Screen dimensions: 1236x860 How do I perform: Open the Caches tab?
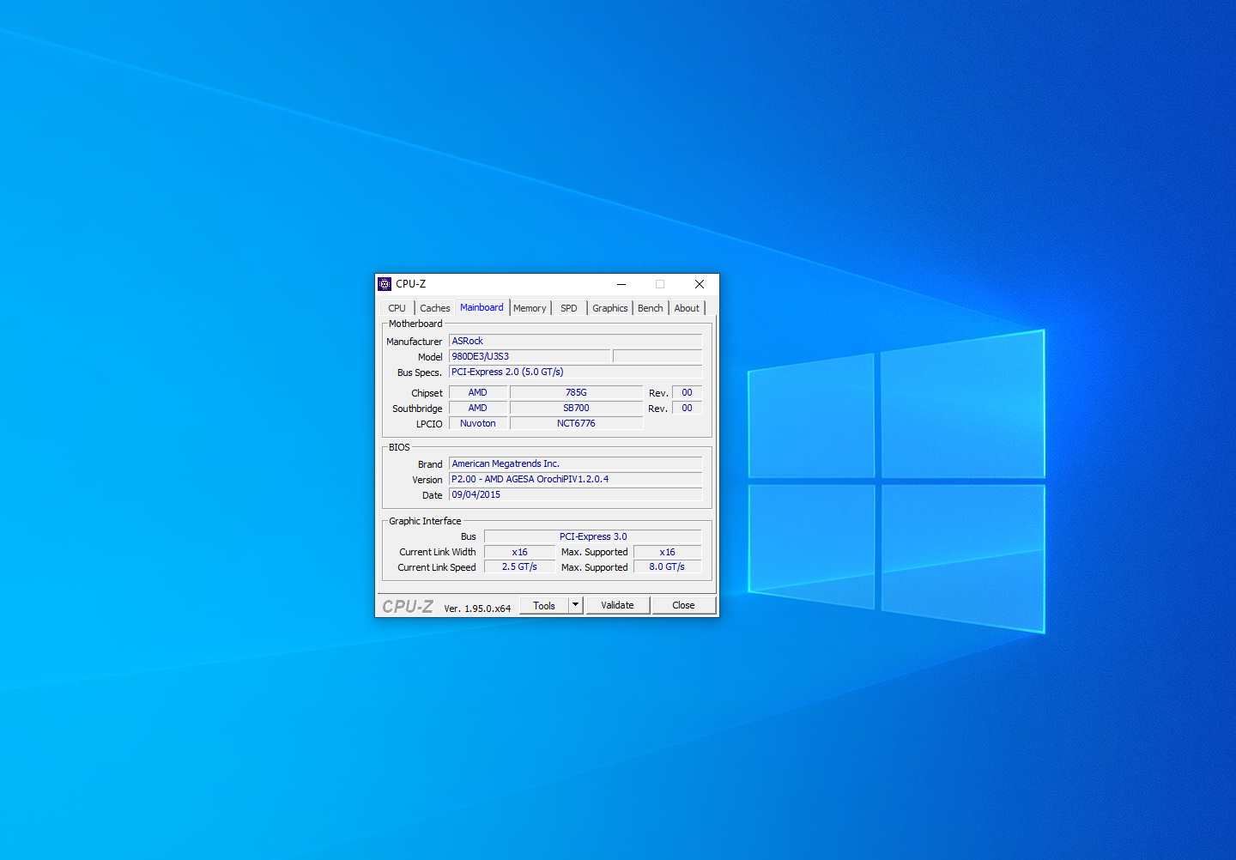434,308
